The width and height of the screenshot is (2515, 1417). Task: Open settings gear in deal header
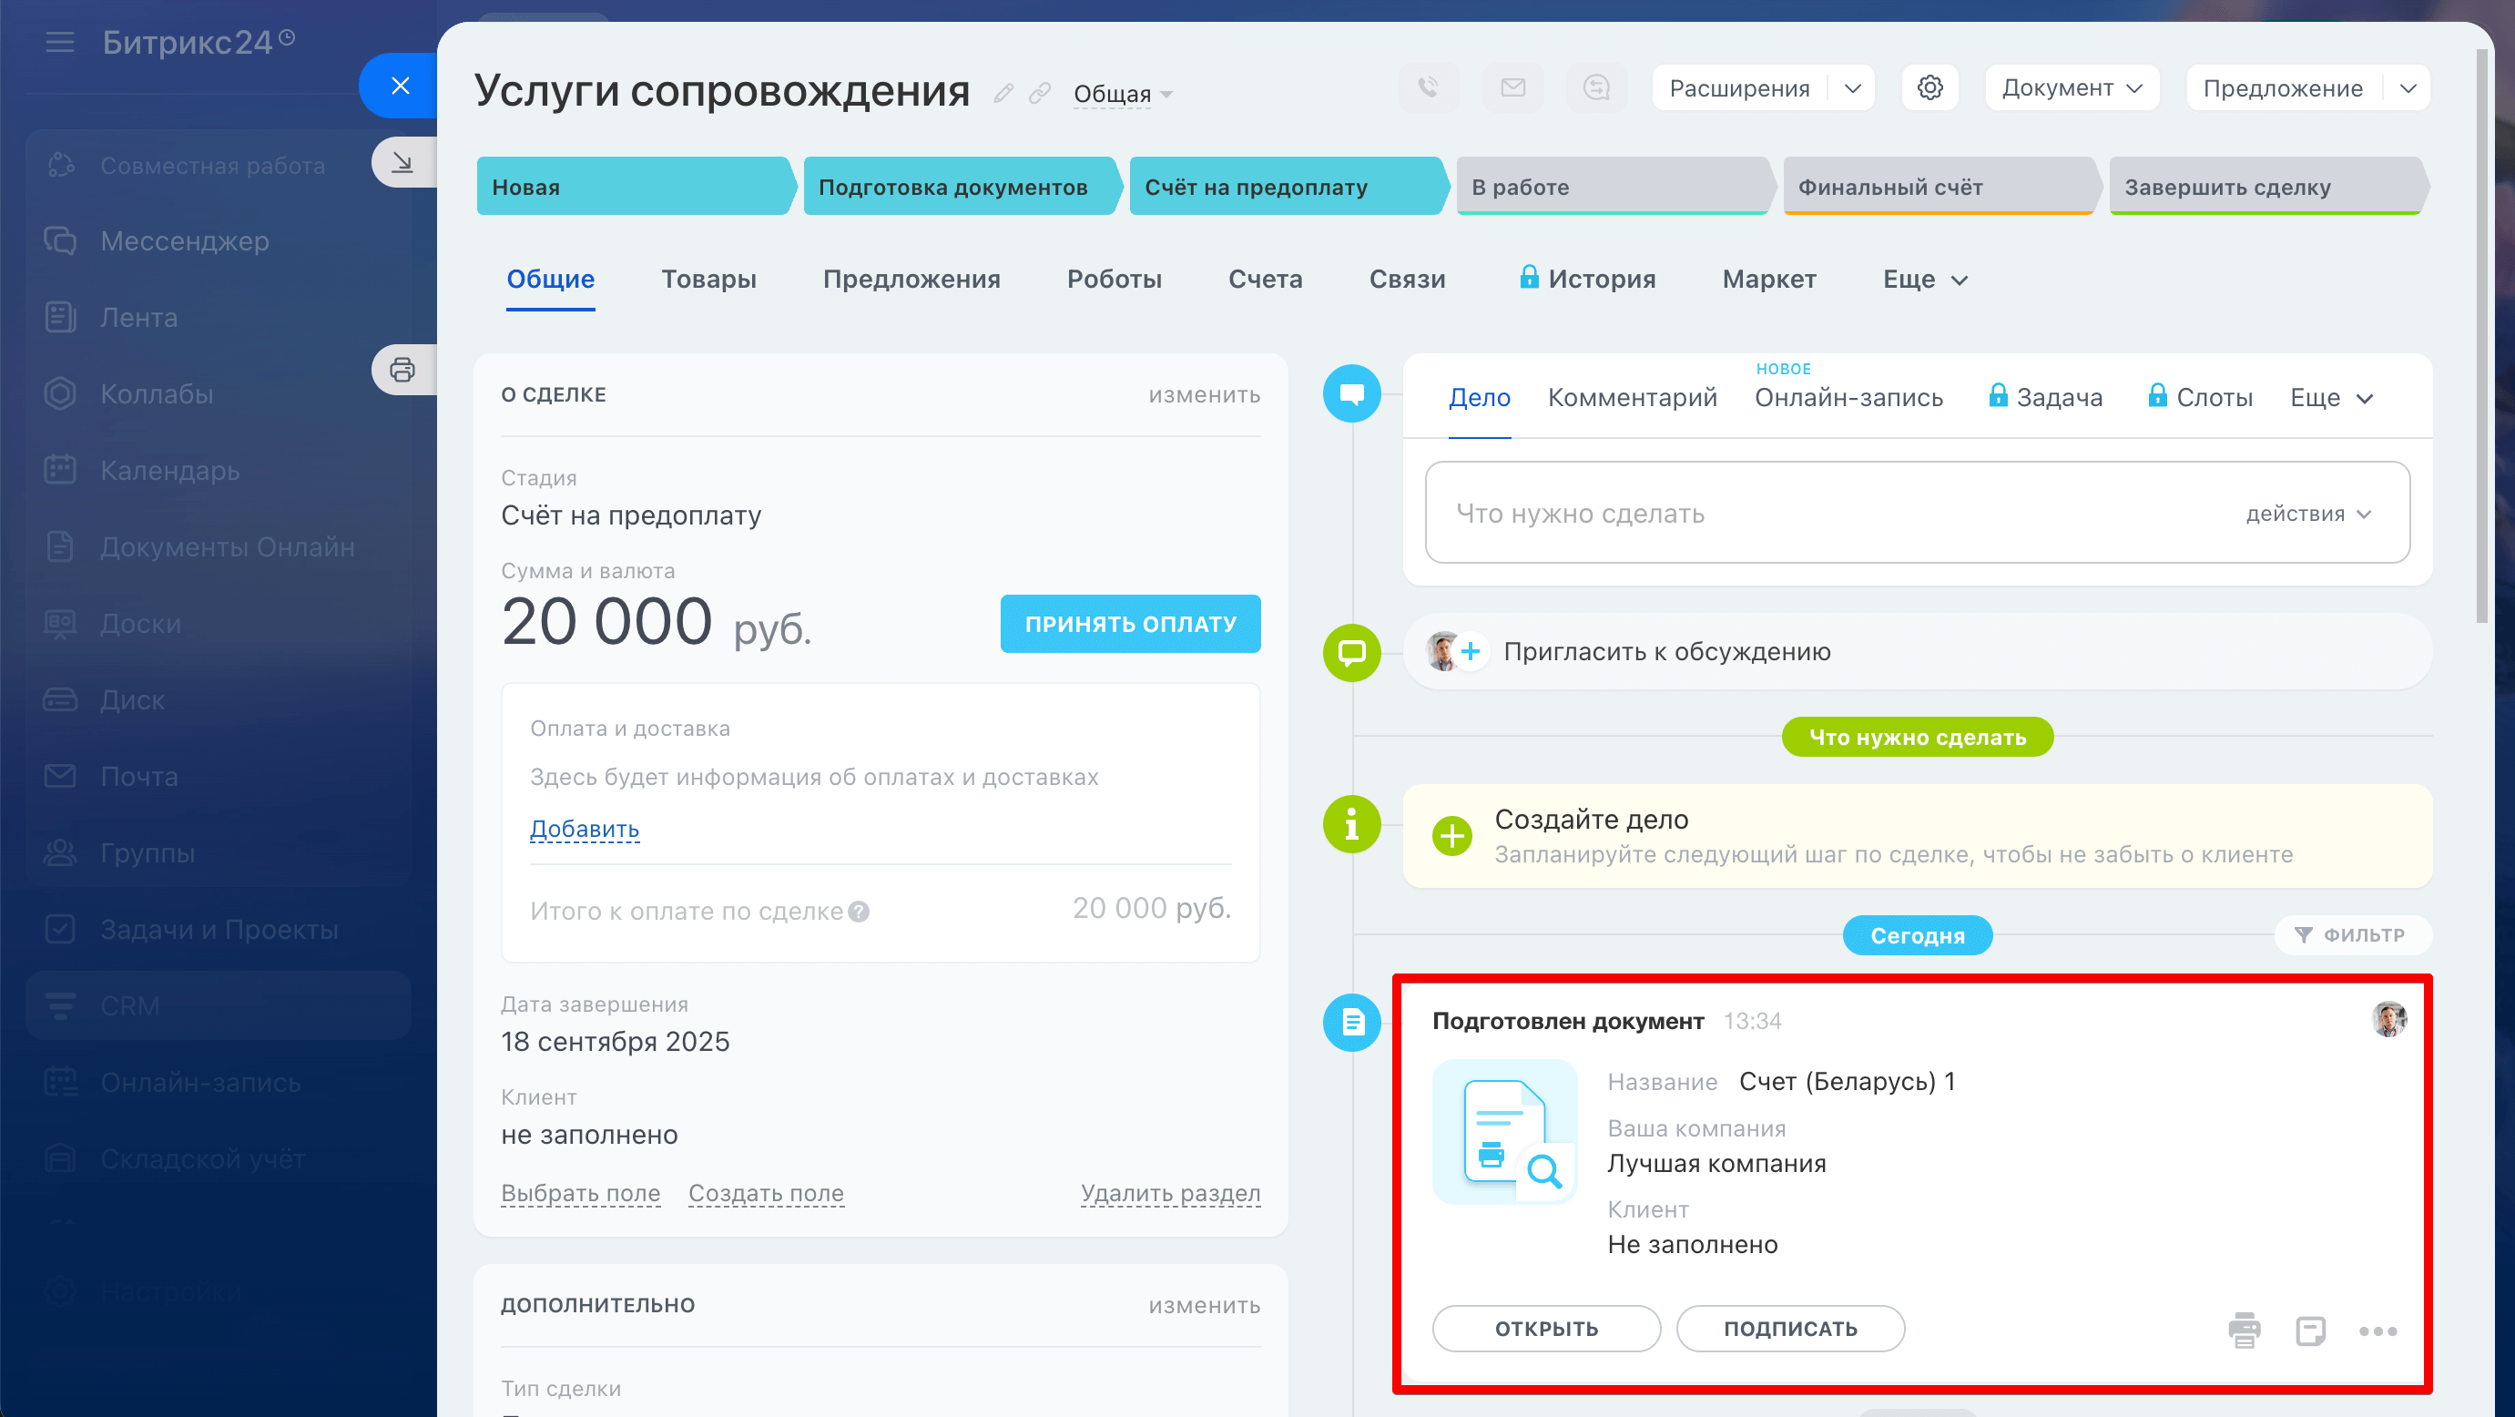pos(1930,88)
